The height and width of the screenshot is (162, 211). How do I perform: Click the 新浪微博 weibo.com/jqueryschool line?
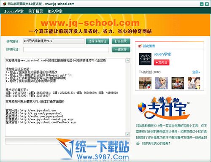34,116
